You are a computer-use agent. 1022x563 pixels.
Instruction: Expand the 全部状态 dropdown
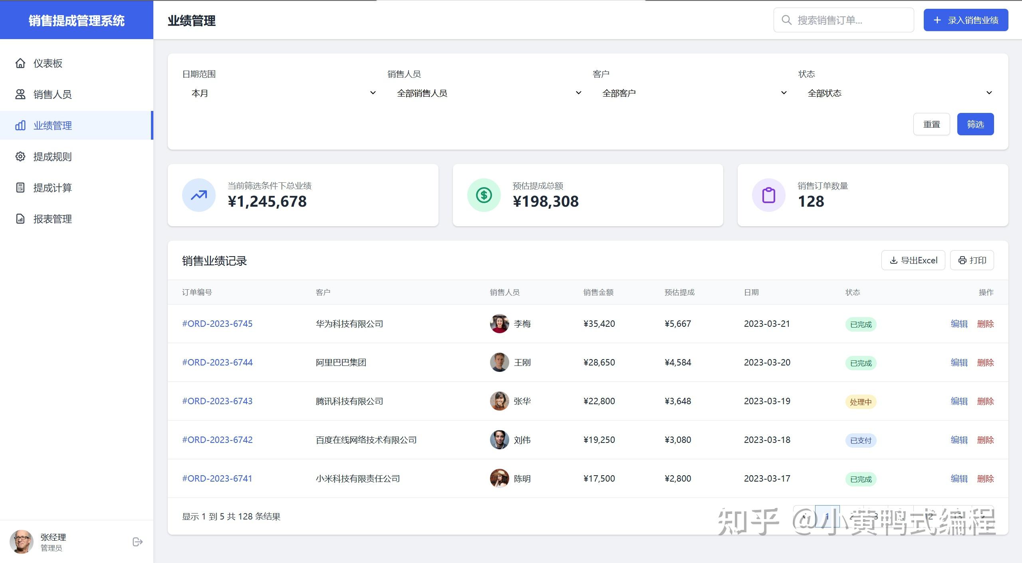899,93
